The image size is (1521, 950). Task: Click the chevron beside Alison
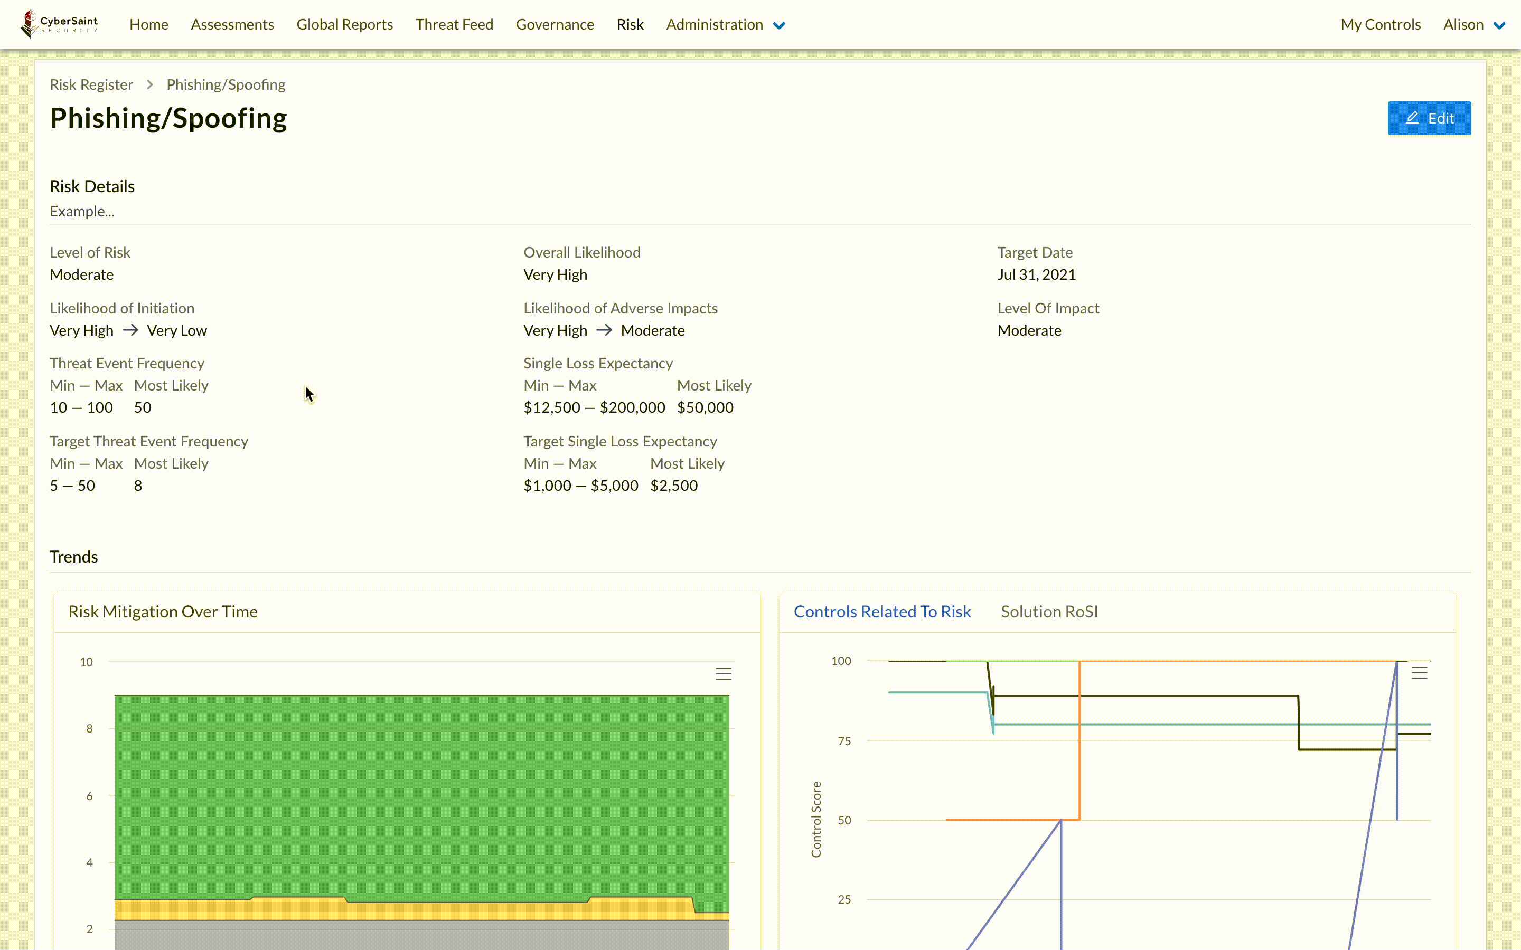click(1499, 26)
